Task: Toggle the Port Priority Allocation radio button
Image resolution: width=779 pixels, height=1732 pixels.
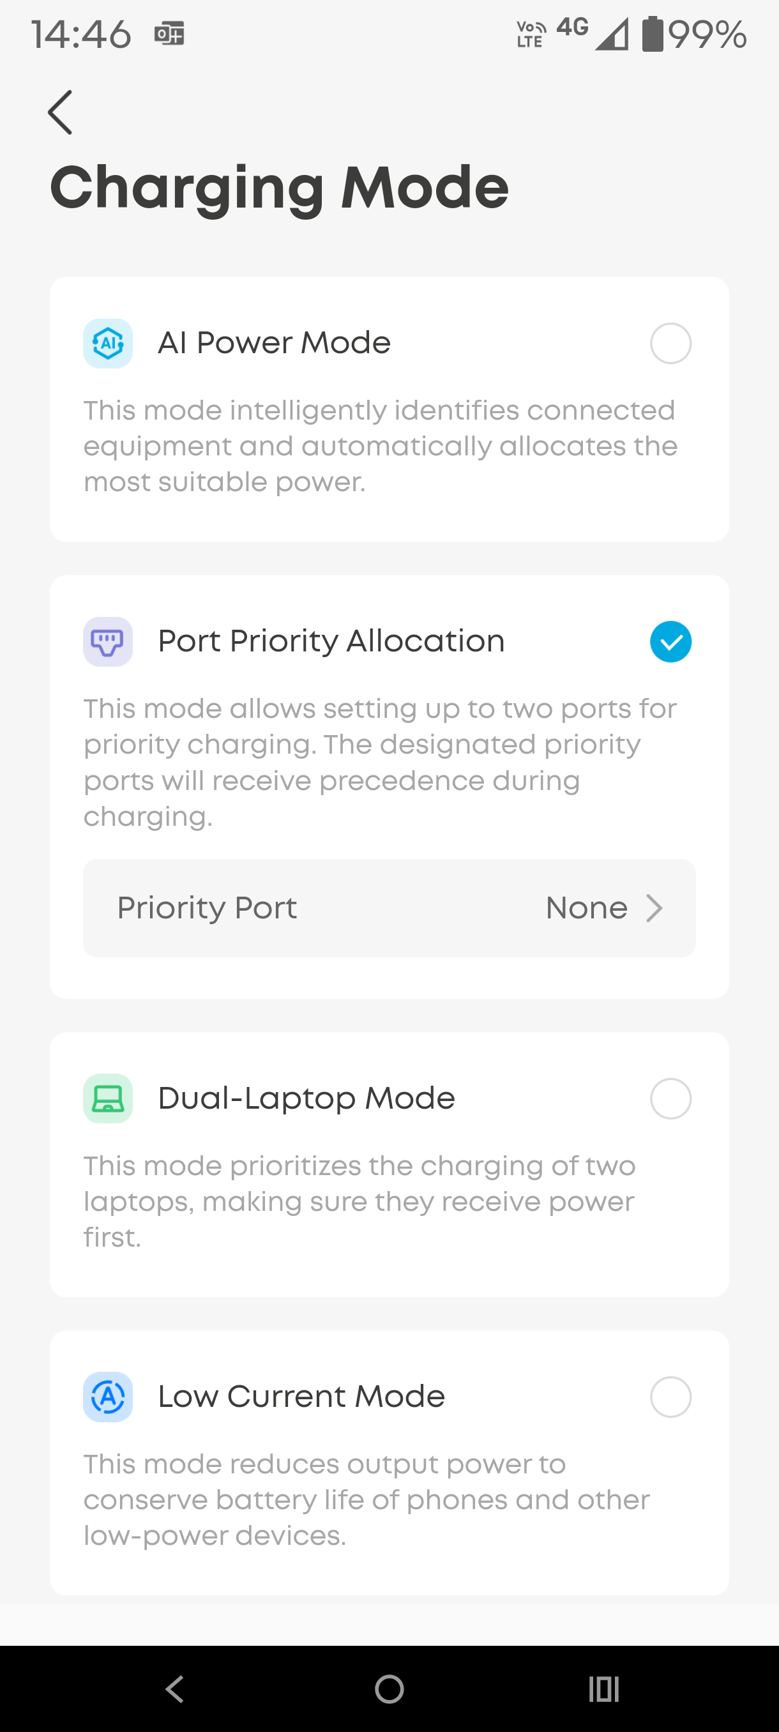Action: (x=670, y=641)
